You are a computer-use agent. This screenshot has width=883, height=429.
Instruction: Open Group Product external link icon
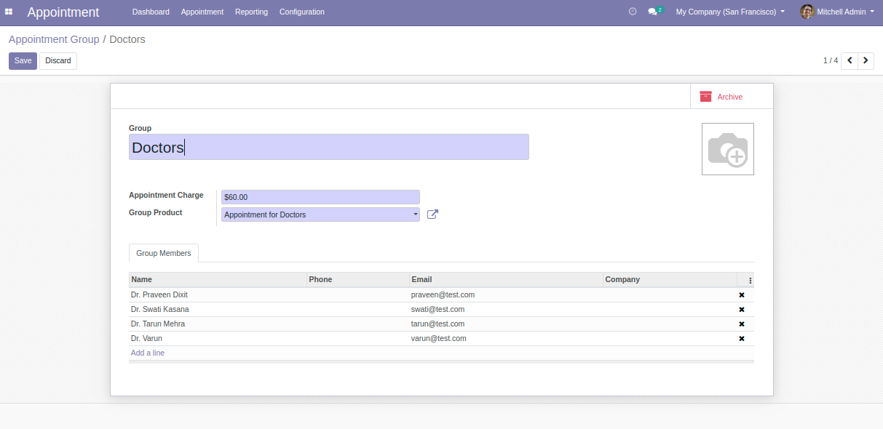(x=432, y=214)
